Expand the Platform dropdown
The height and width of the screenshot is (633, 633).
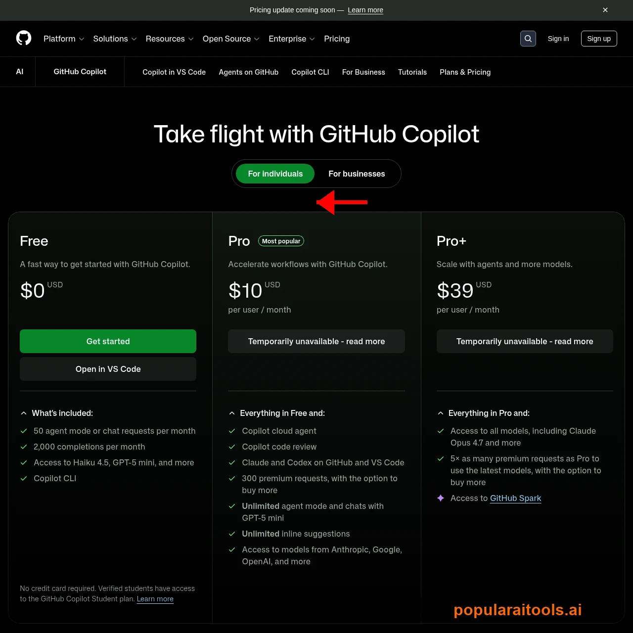(63, 39)
